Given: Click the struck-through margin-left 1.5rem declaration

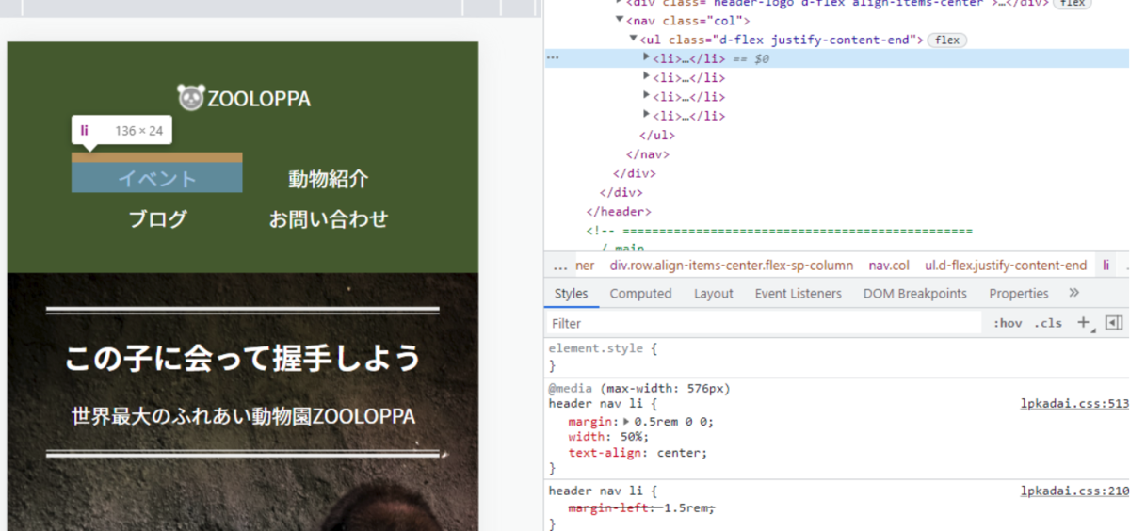Looking at the screenshot, I should [642, 508].
